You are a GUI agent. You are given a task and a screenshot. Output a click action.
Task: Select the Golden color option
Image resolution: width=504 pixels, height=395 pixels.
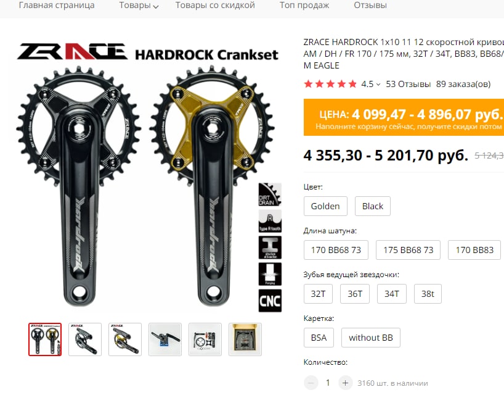[325, 206]
